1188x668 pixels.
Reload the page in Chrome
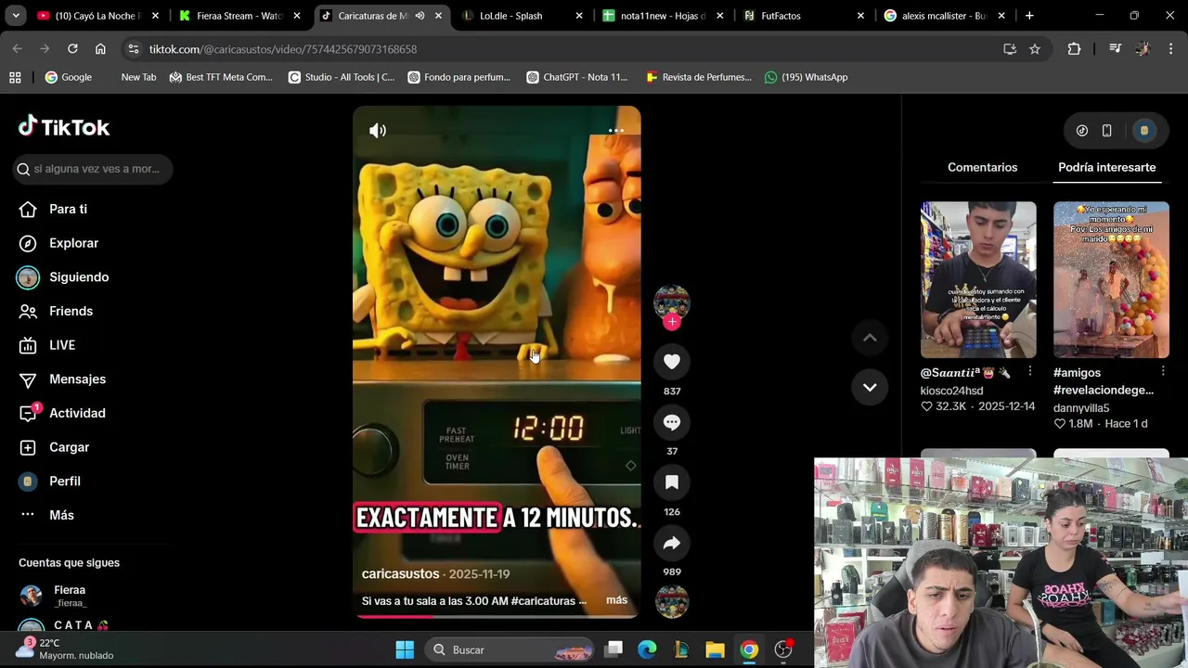72,49
